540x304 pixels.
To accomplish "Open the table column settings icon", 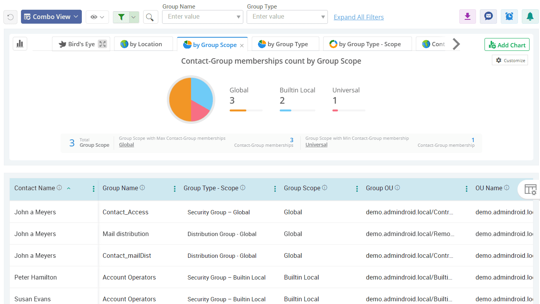I will 530,189.
